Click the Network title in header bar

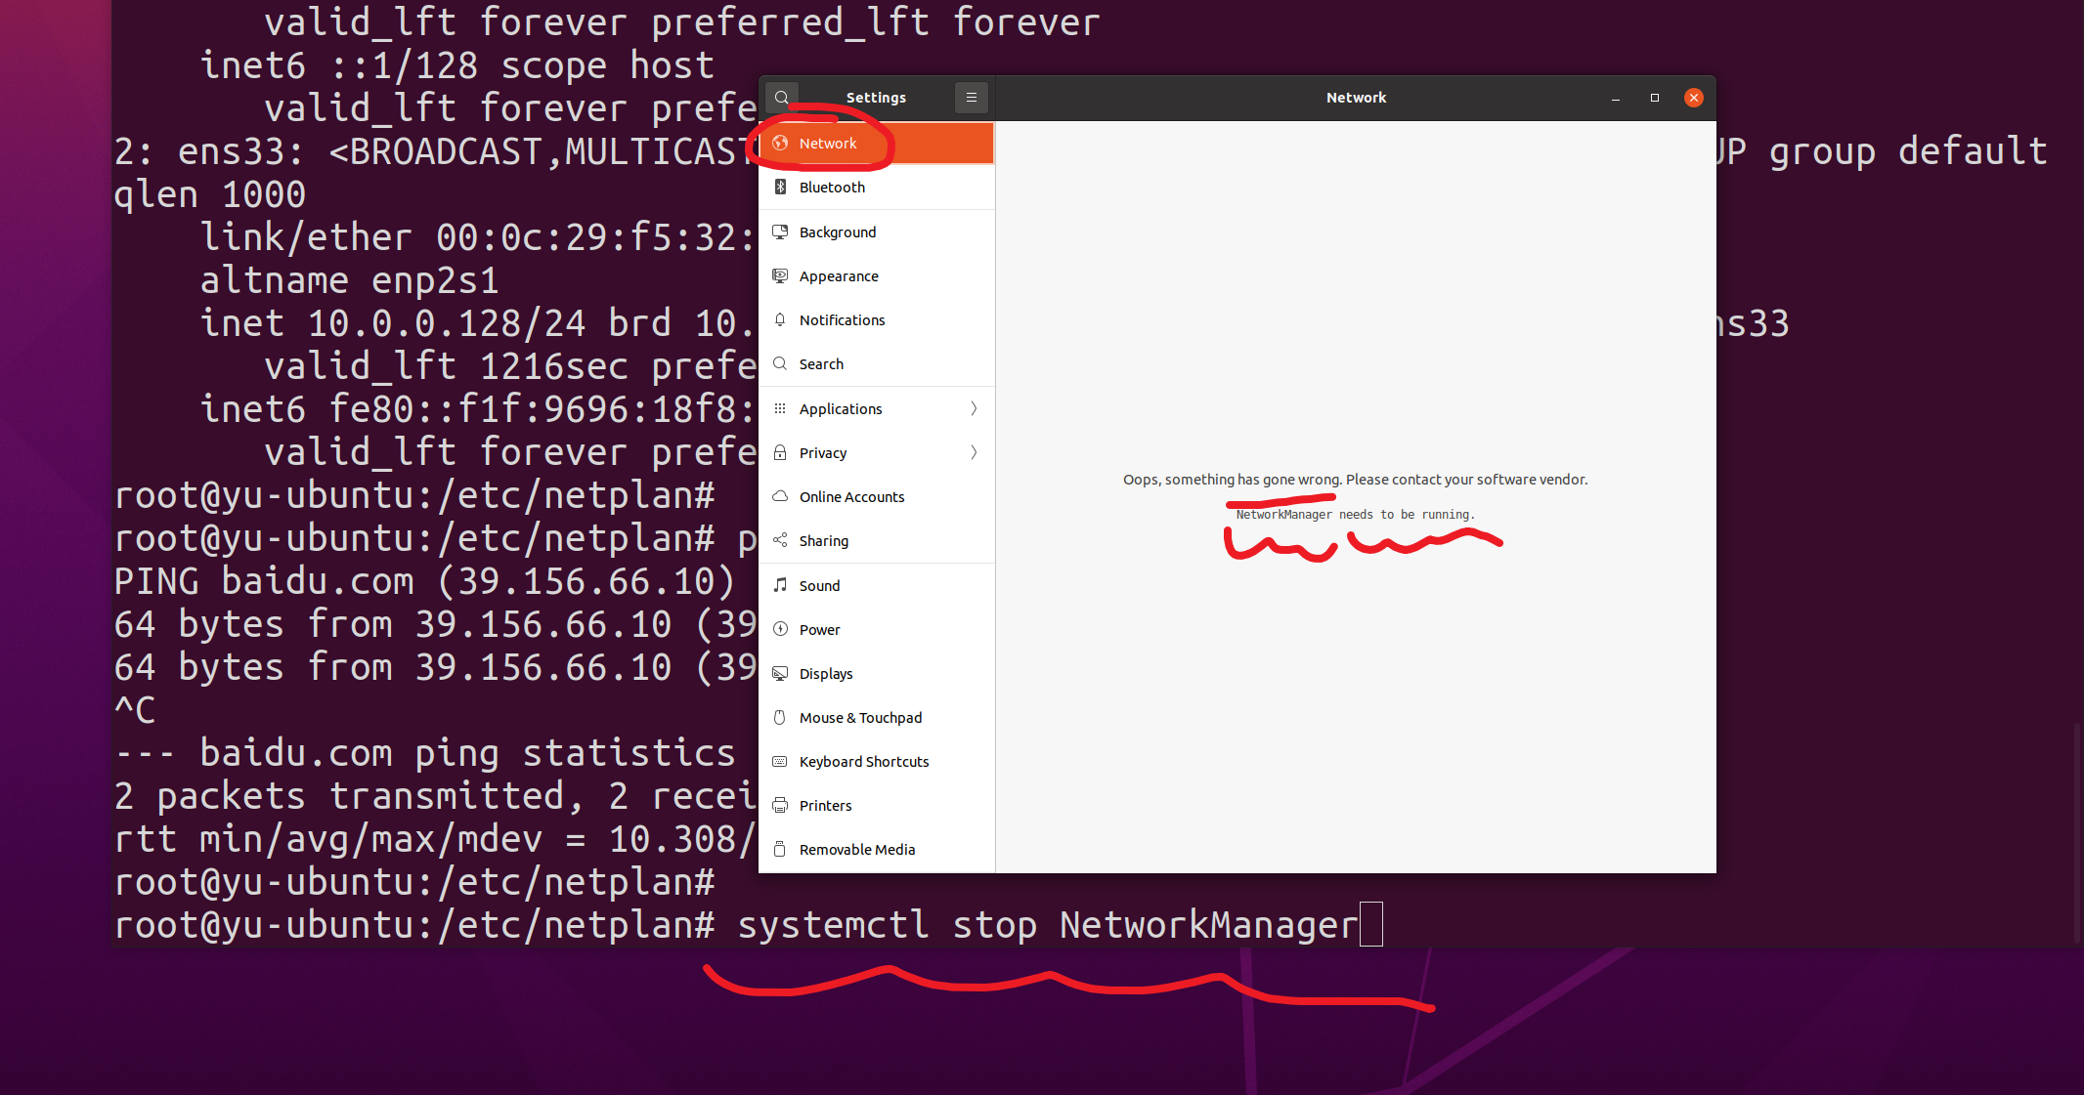pyautogui.click(x=1356, y=98)
